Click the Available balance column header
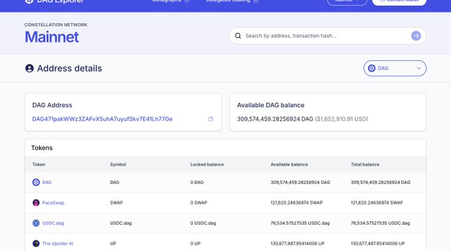Screen dimensions: 451x251 pyautogui.click(x=289, y=164)
